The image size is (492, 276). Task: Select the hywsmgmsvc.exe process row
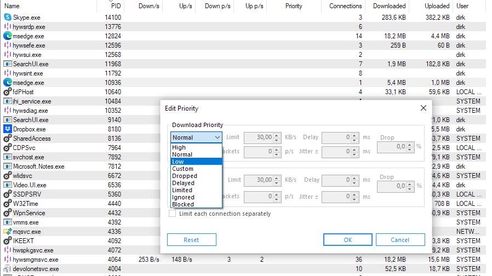pyautogui.click(x=243, y=260)
